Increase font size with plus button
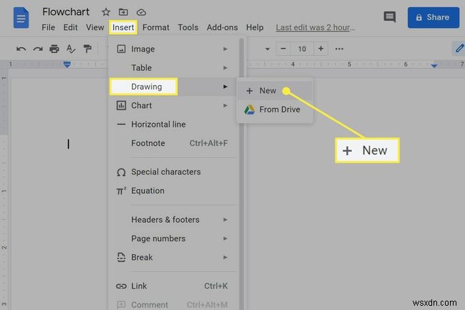The image size is (465, 310). pos(320,49)
